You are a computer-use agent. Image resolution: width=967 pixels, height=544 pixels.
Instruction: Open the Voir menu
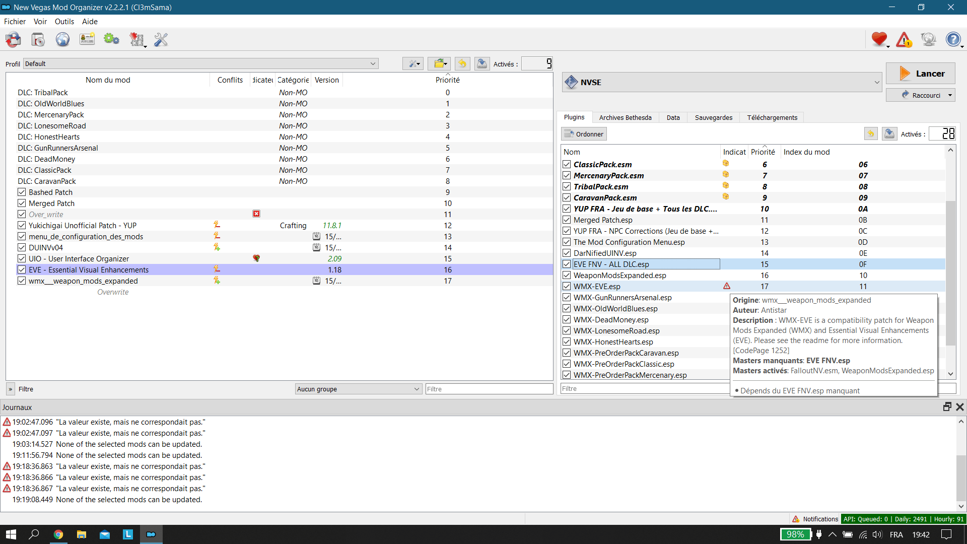tap(40, 21)
